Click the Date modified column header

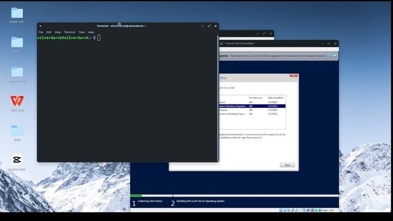(x=275, y=98)
